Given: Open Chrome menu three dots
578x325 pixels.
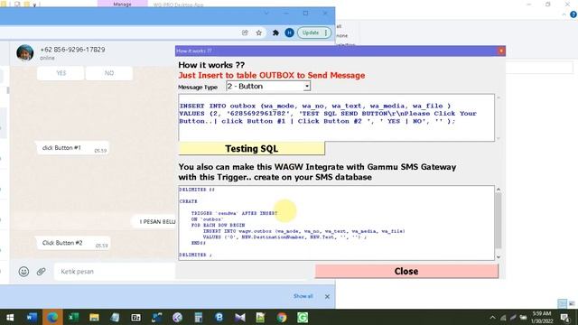Looking at the screenshot, I should coord(326,32).
